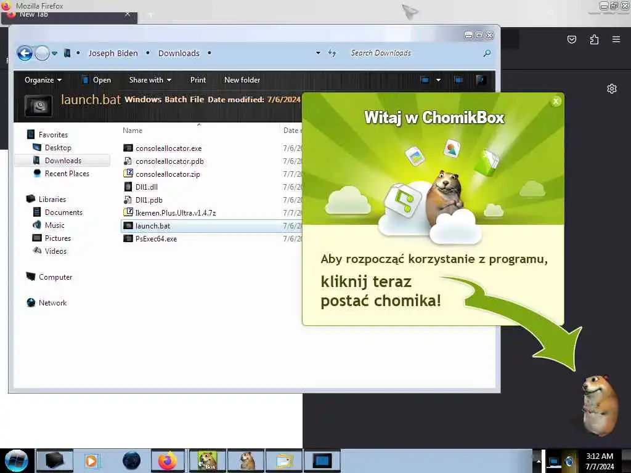Open the Pictures library
The image size is (631, 473).
(x=57, y=238)
